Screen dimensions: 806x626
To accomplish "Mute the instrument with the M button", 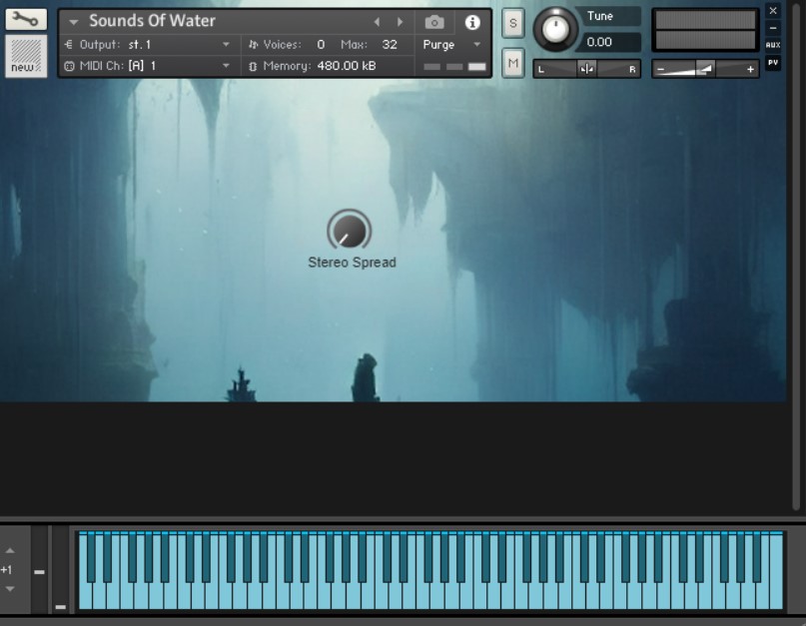I will pyautogui.click(x=513, y=63).
